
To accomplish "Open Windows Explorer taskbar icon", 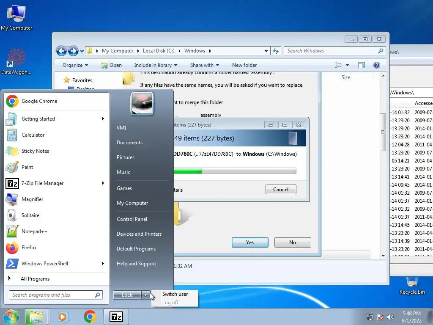I will (x=36, y=317).
